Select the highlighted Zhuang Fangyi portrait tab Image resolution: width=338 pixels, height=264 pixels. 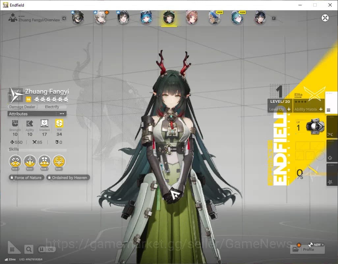(169, 18)
